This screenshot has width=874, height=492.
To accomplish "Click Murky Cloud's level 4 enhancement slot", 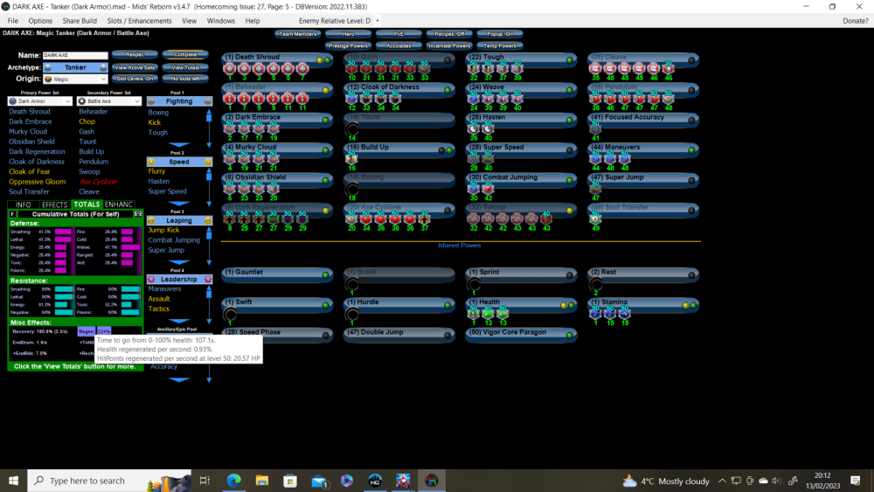I will [230, 159].
